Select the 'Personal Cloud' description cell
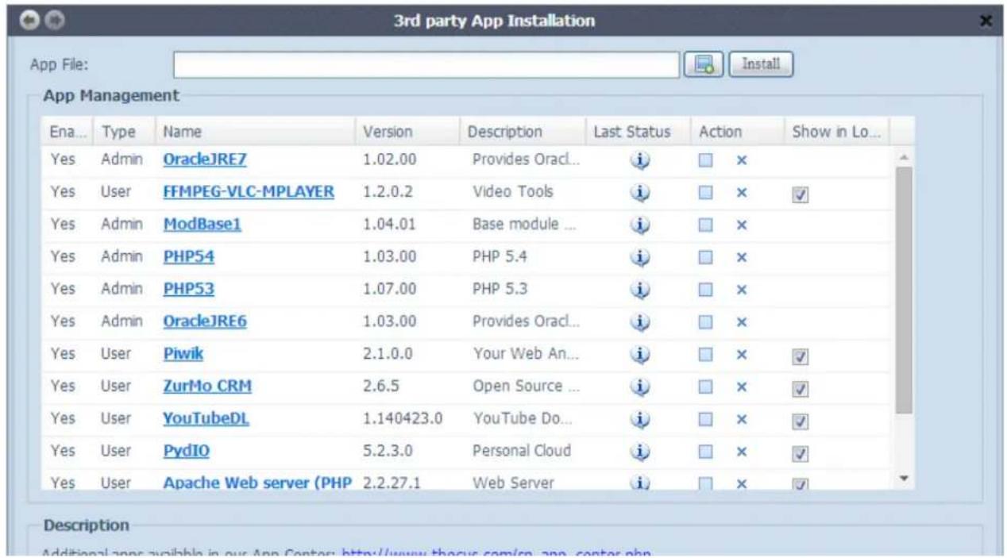Image resolution: width=1007 pixels, height=558 pixels. click(522, 451)
